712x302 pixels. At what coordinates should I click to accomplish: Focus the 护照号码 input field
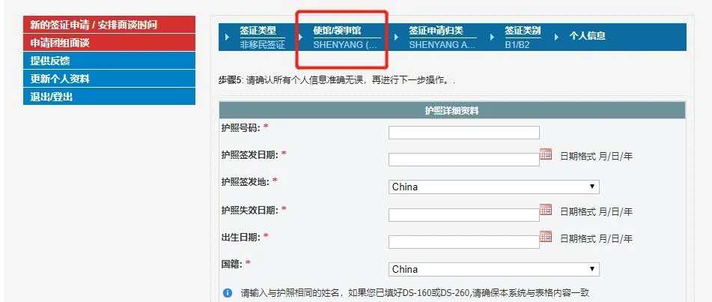tap(463, 133)
